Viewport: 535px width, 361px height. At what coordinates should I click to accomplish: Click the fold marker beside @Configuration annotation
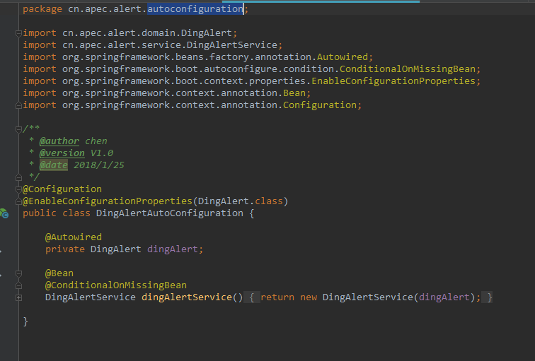(x=18, y=189)
